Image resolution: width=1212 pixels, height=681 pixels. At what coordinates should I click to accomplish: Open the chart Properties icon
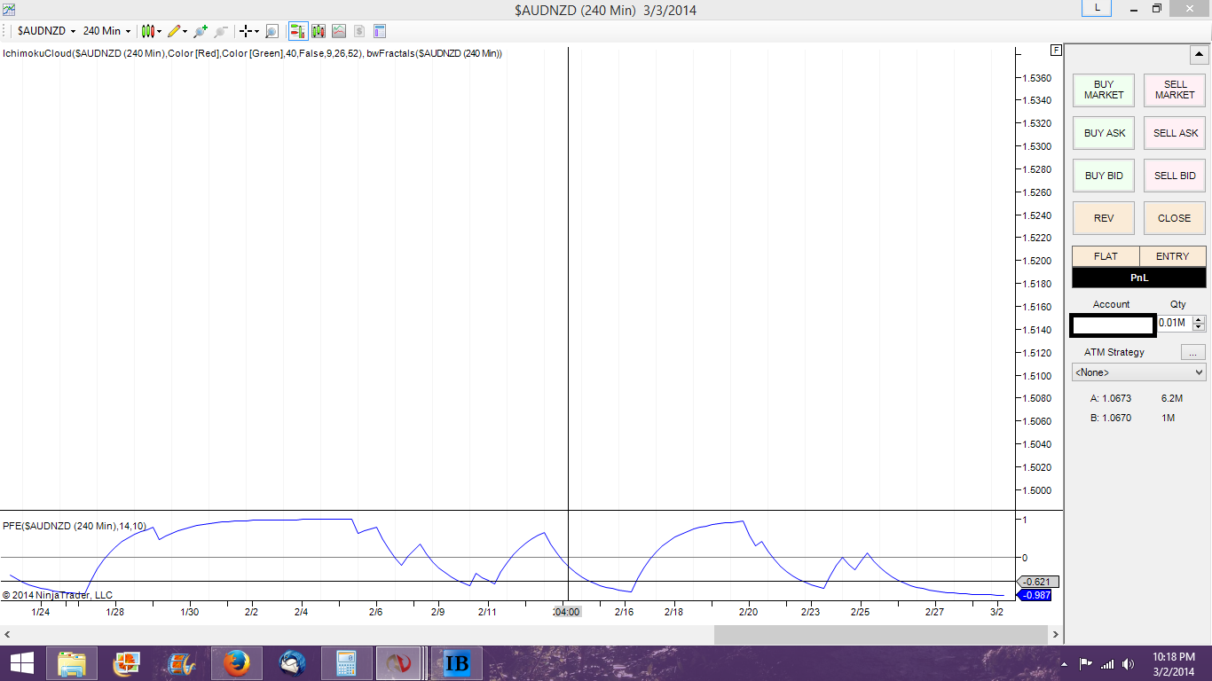[380, 31]
